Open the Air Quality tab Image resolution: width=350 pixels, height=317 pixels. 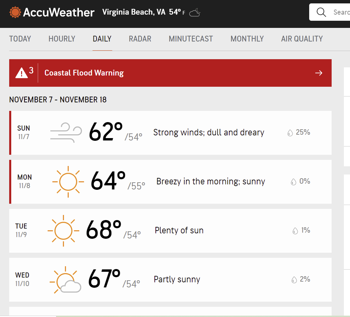coord(302,39)
